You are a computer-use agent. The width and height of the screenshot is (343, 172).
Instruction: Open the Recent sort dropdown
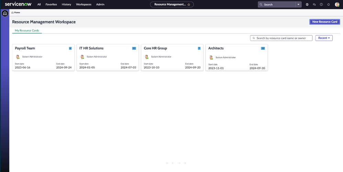click(x=324, y=38)
